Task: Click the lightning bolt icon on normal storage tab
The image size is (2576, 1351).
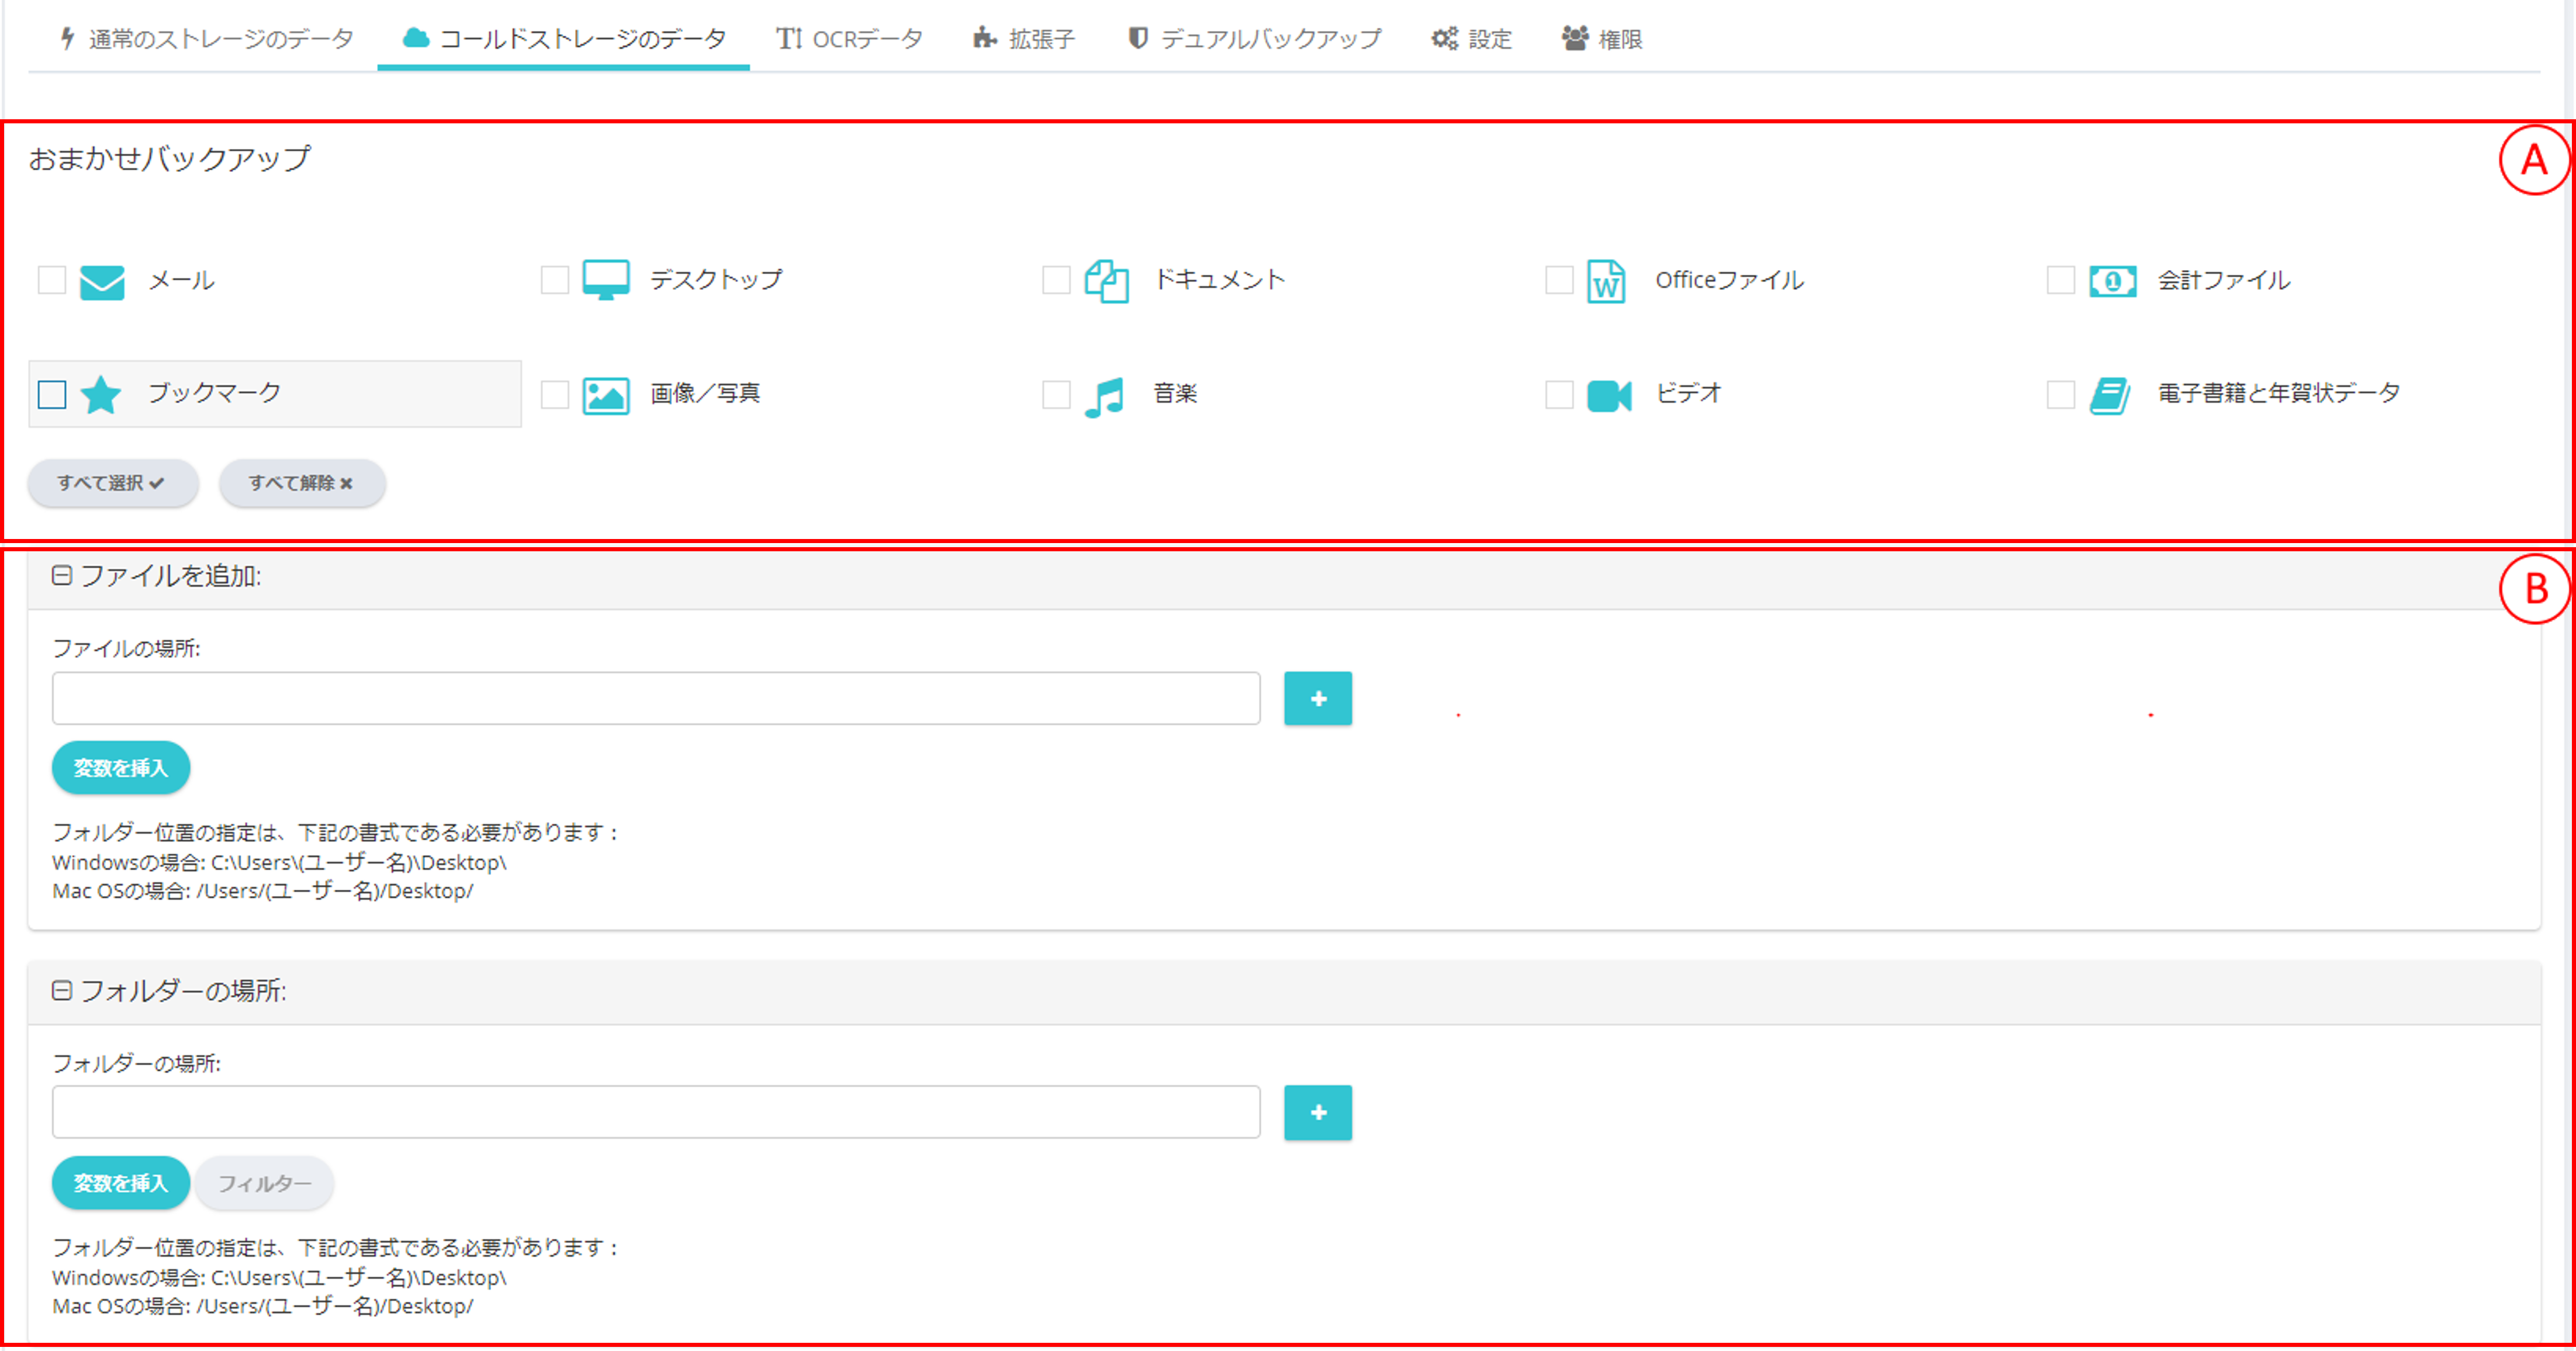Action: tap(67, 38)
